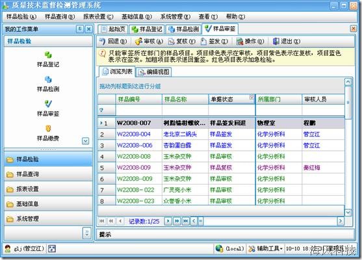
Task: Switch to the 样品检测 tab
Action: (x=183, y=29)
